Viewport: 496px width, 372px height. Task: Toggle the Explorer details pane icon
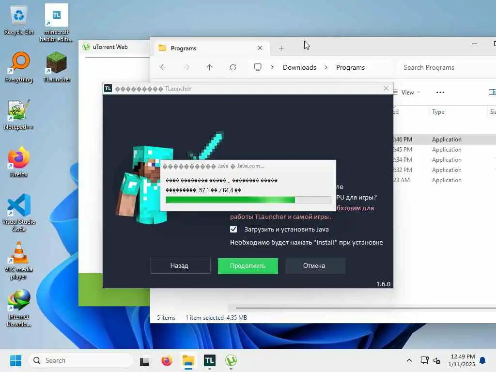click(x=492, y=92)
